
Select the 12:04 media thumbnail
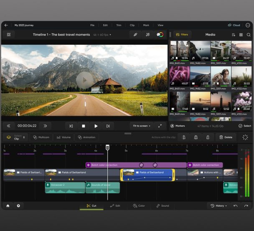point(180,51)
